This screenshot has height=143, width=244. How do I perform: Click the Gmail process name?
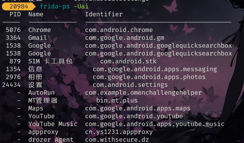coord(37,38)
